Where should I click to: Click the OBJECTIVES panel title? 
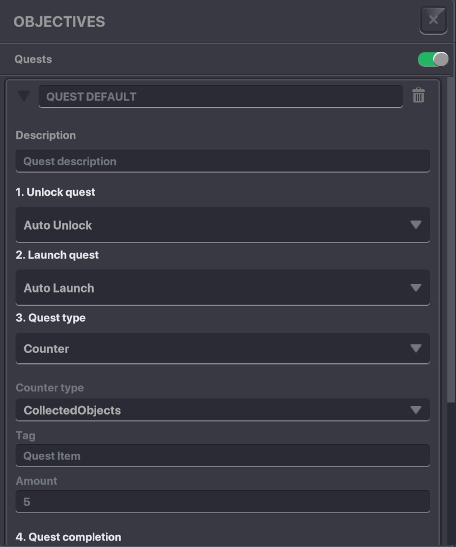59,22
